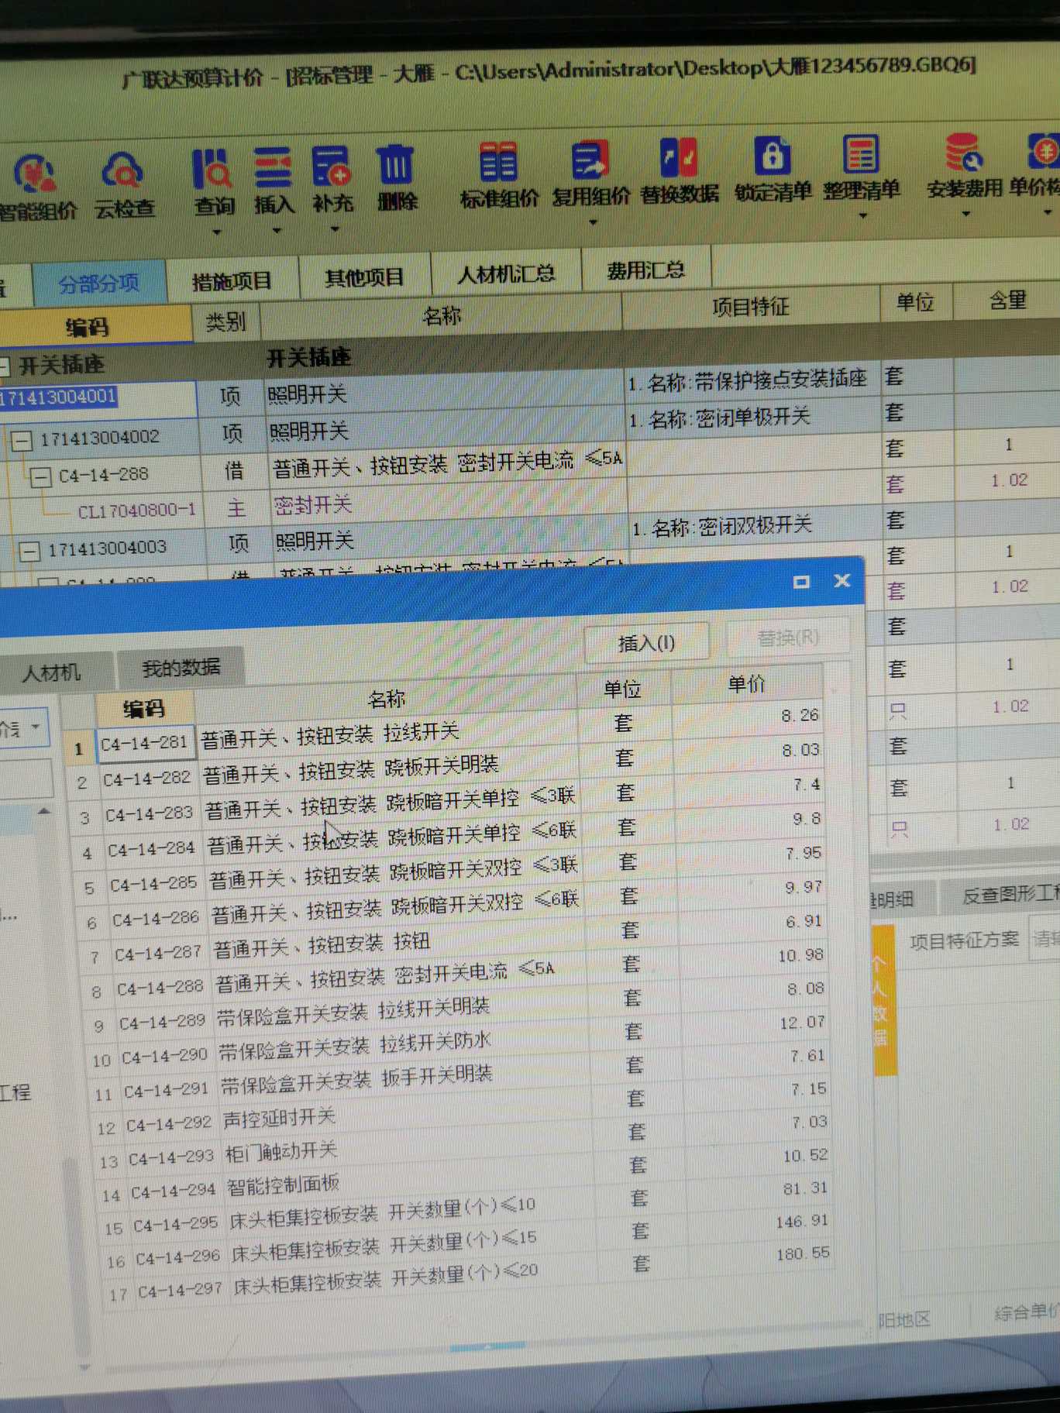The width and height of the screenshot is (1060, 1413).
Task: Open the 复用组价 dropdown arrow
Action: coord(593,222)
